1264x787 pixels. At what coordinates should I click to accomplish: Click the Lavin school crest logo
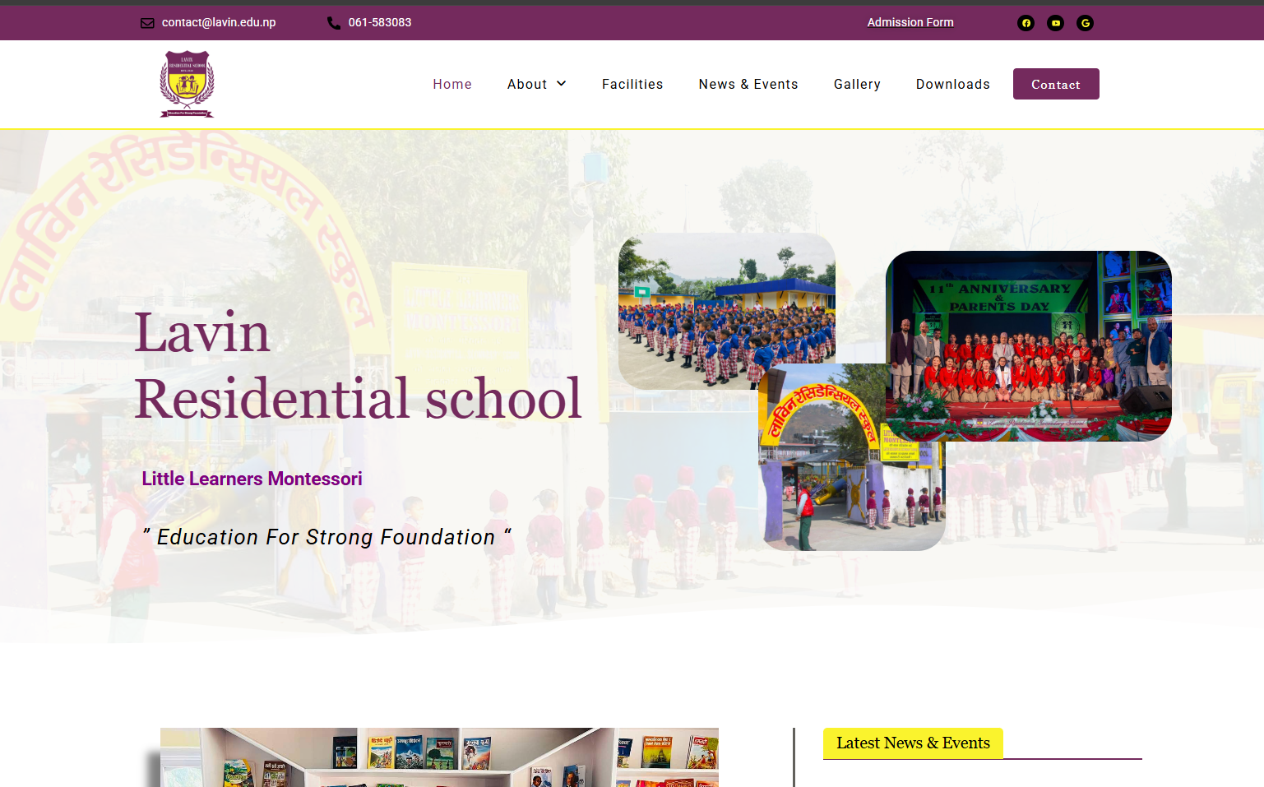coord(187,84)
